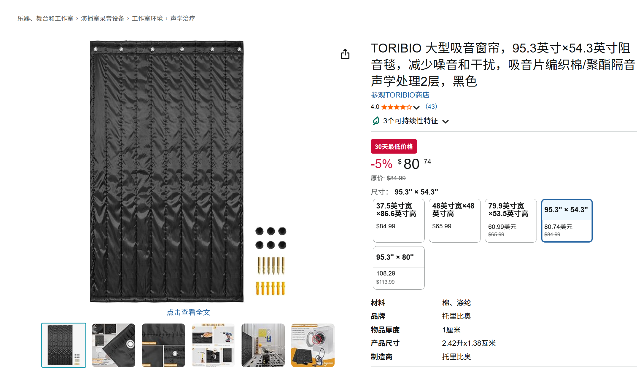Select the drum room scene thumbnail
The height and width of the screenshot is (368, 638).
coord(263,345)
